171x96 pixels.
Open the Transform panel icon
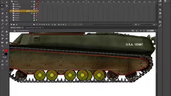click(x=160, y=17)
